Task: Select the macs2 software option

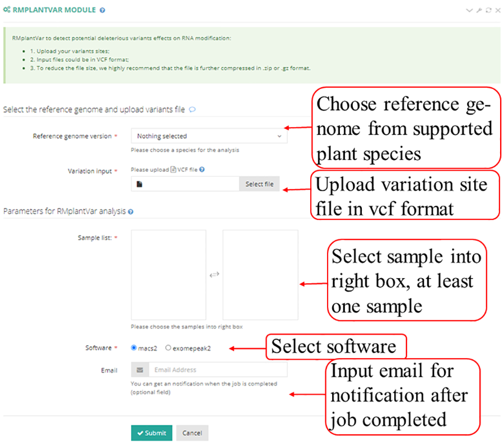Action: tap(134, 347)
